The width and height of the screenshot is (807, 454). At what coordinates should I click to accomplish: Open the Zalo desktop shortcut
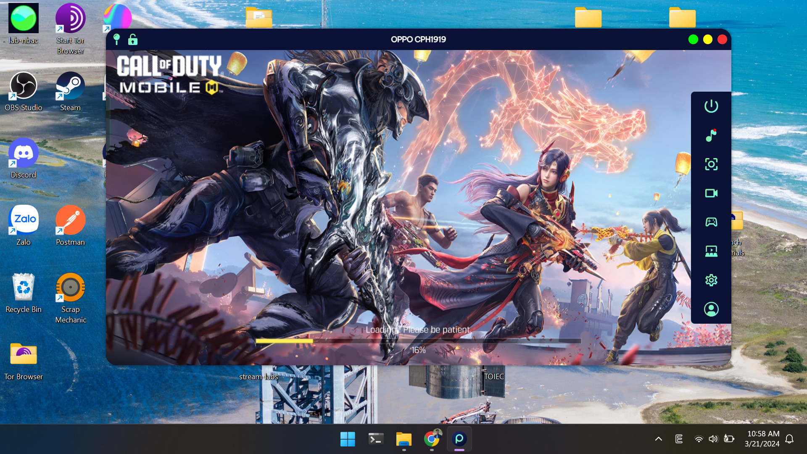tap(24, 226)
